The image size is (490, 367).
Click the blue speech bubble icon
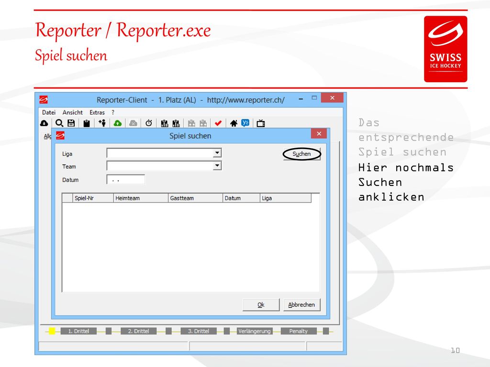pos(245,123)
